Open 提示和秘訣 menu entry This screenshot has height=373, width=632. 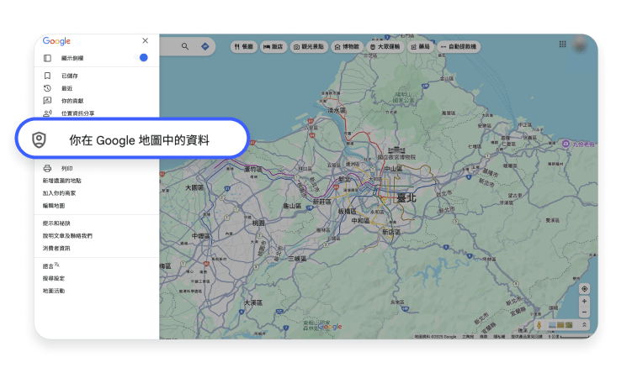coord(56,223)
